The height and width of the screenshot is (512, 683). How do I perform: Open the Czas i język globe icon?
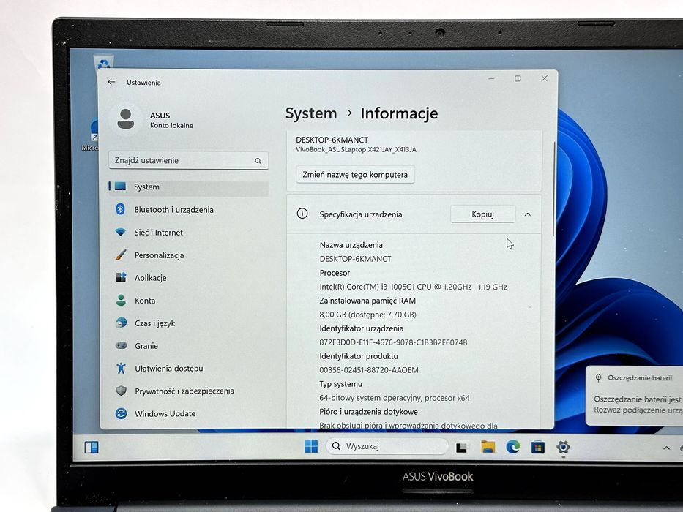[x=121, y=323]
